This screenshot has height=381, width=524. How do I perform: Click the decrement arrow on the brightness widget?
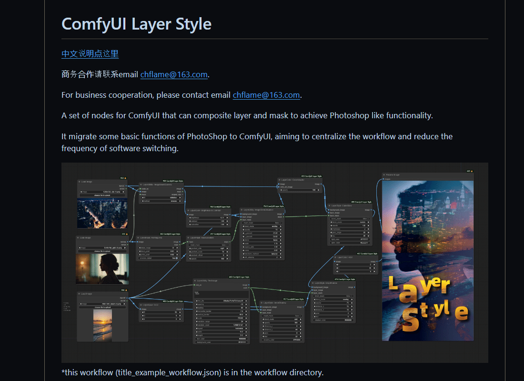(x=189, y=218)
